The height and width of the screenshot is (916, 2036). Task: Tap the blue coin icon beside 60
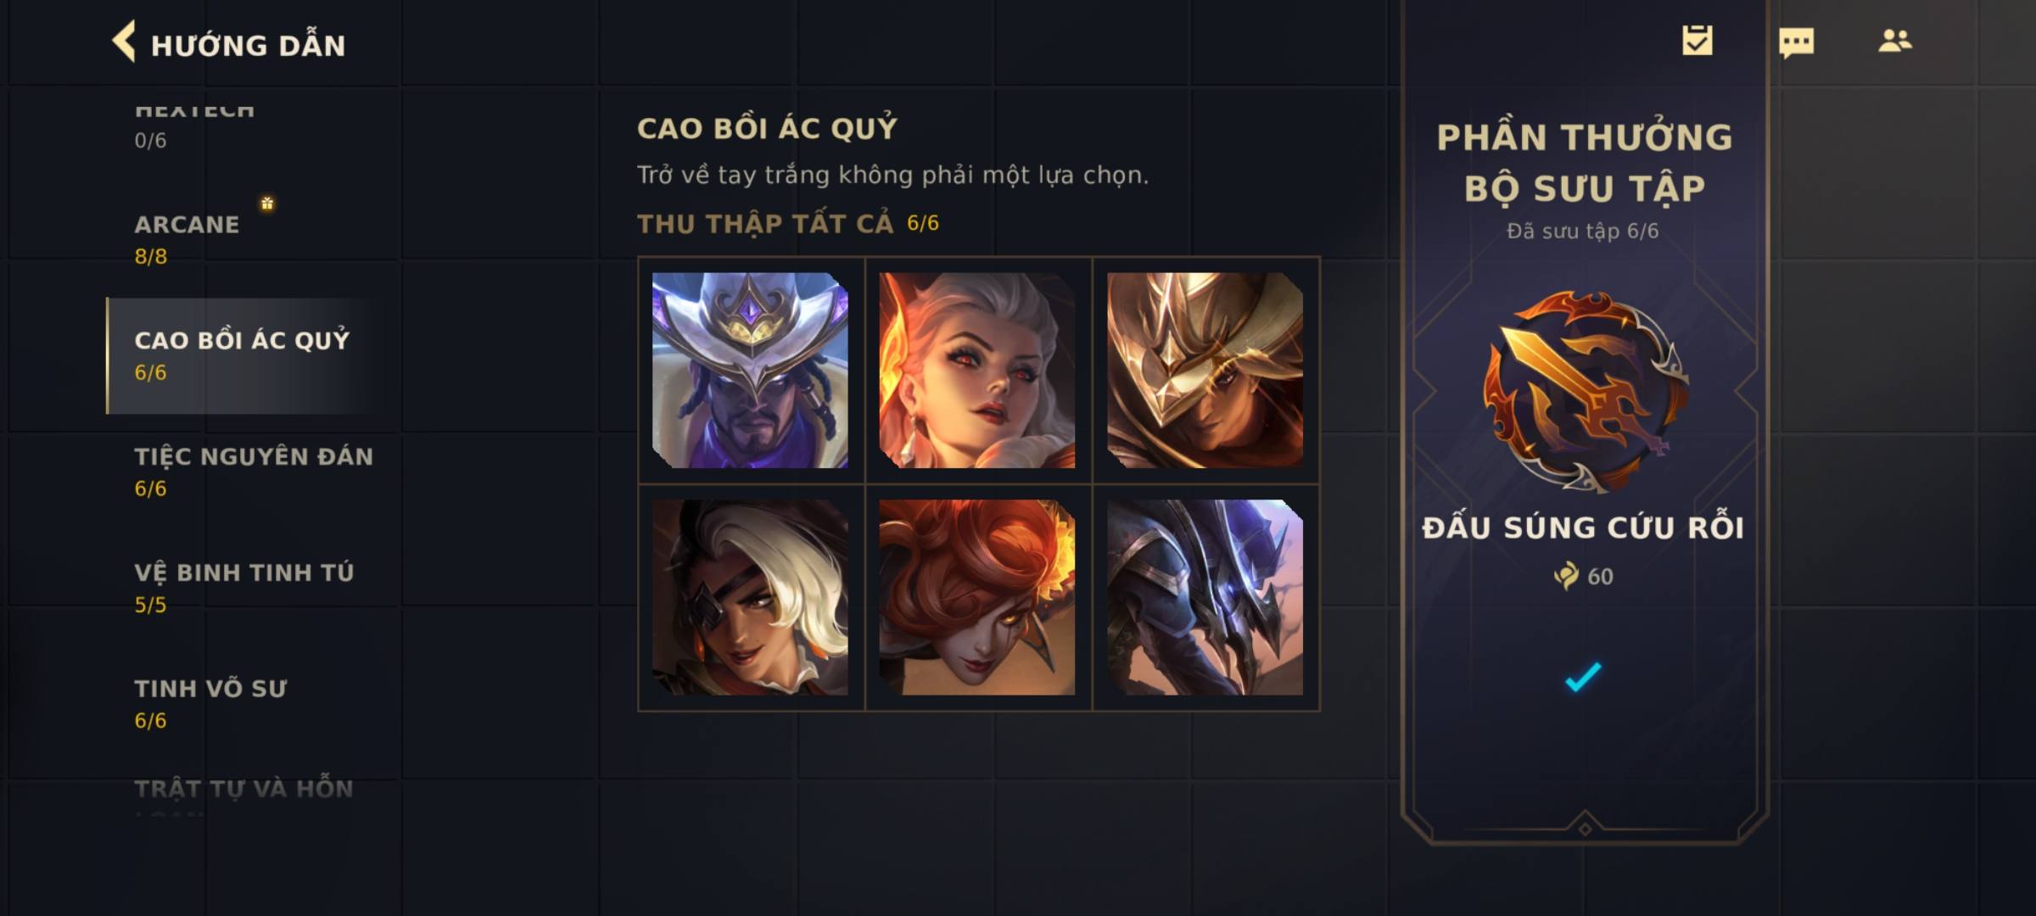(x=1566, y=576)
